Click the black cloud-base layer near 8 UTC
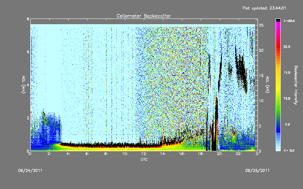The width and height of the screenshot is (303, 189). [106, 145]
